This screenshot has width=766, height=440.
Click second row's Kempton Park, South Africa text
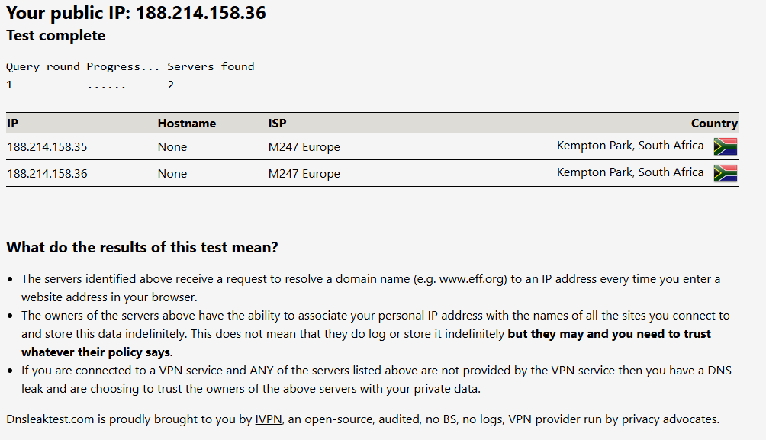click(x=630, y=172)
